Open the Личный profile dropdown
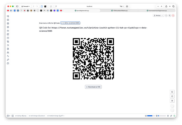 click(26, 6)
